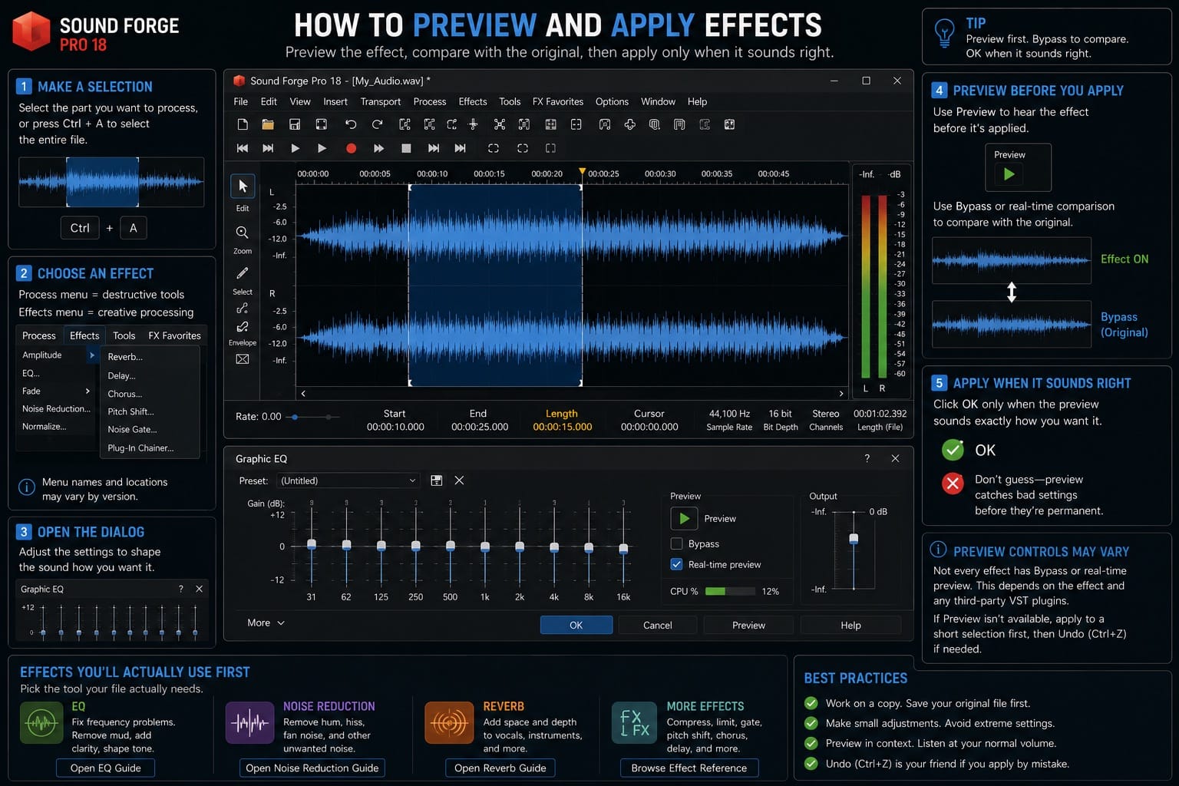This screenshot has width=1179, height=786.
Task: Click the orange Reverb icon
Action: click(449, 723)
